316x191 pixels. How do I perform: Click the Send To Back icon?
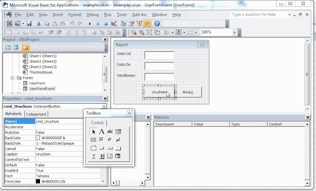(142, 32)
